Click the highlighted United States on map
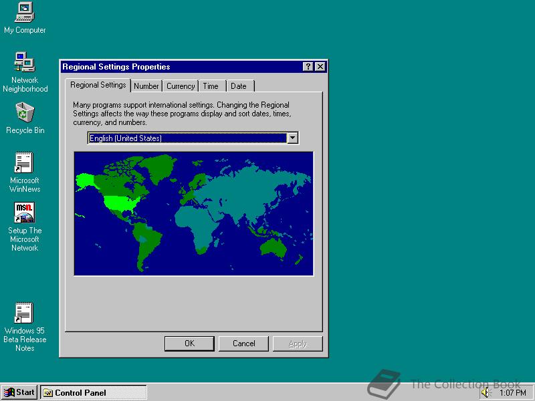Viewport: 535px width, 401px height. 121,204
